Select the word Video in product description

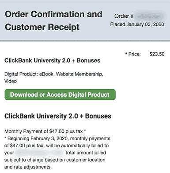click(x=11, y=81)
